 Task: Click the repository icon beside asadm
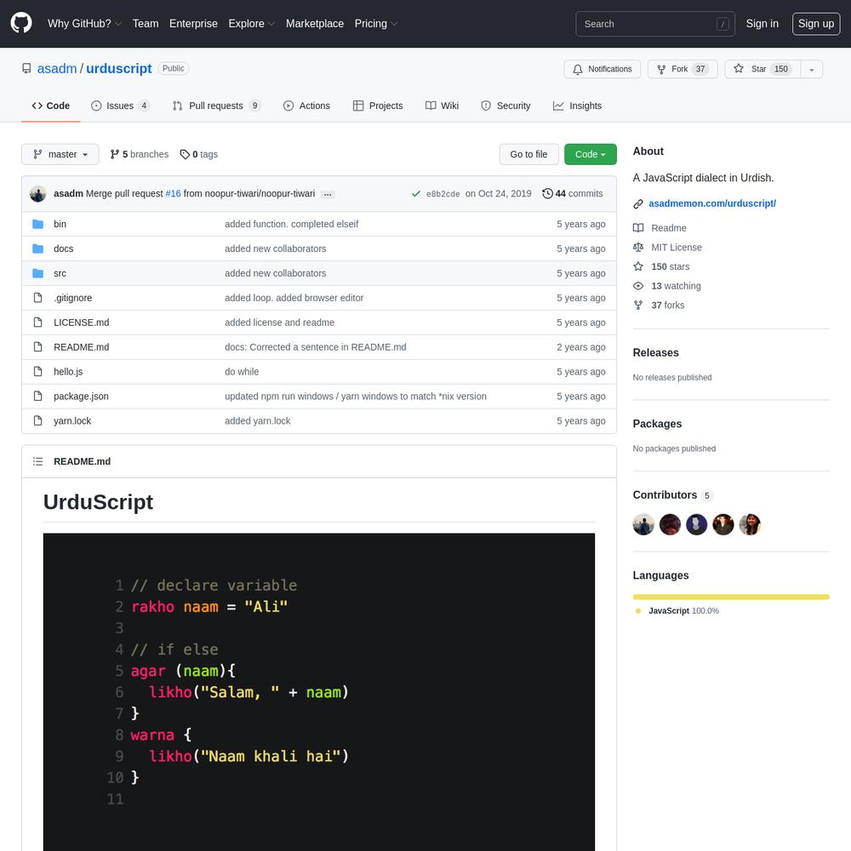pos(26,68)
